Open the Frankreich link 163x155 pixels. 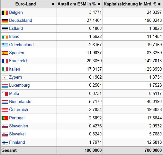pyautogui.click(x=19, y=61)
